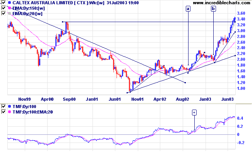Click the 2.40 price axis label
The width and height of the screenshot is (252, 153).
[x=241, y=48]
